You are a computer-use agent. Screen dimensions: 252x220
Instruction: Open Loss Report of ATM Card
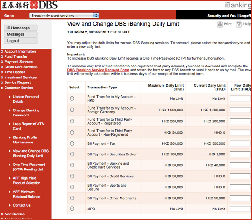[x=28, y=126]
